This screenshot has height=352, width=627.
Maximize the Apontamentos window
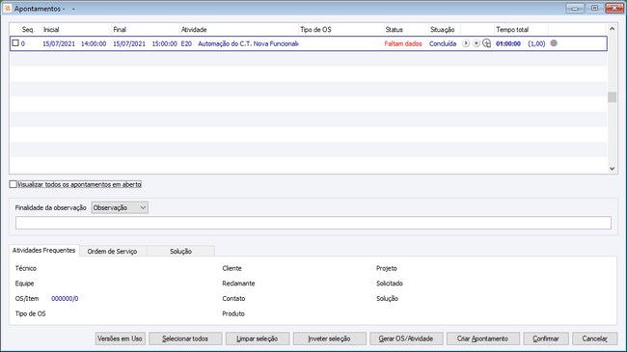(594, 8)
